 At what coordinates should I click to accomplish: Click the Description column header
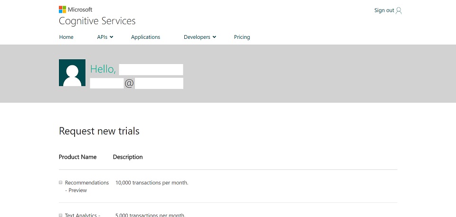[128, 157]
